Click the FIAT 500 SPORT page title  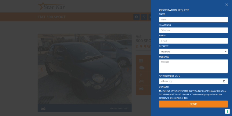coord(52,17)
